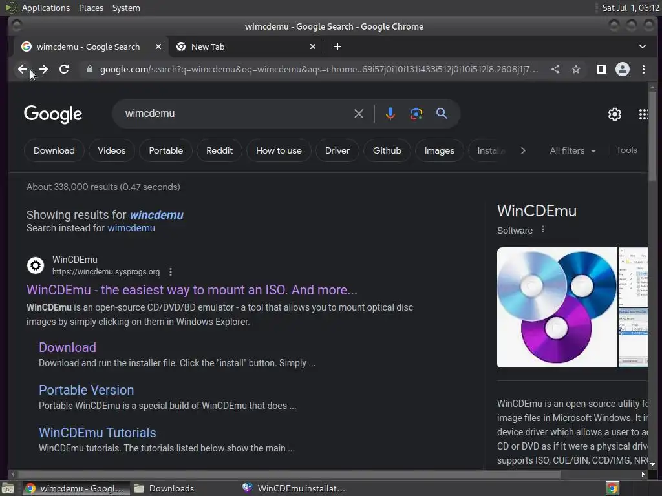Select the Driver filter chip
The image size is (662, 496).
(x=337, y=151)
